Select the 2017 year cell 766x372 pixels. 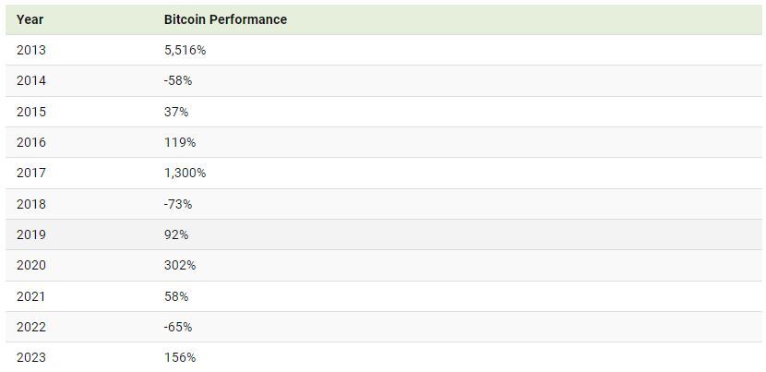click(x=30, y=173)
